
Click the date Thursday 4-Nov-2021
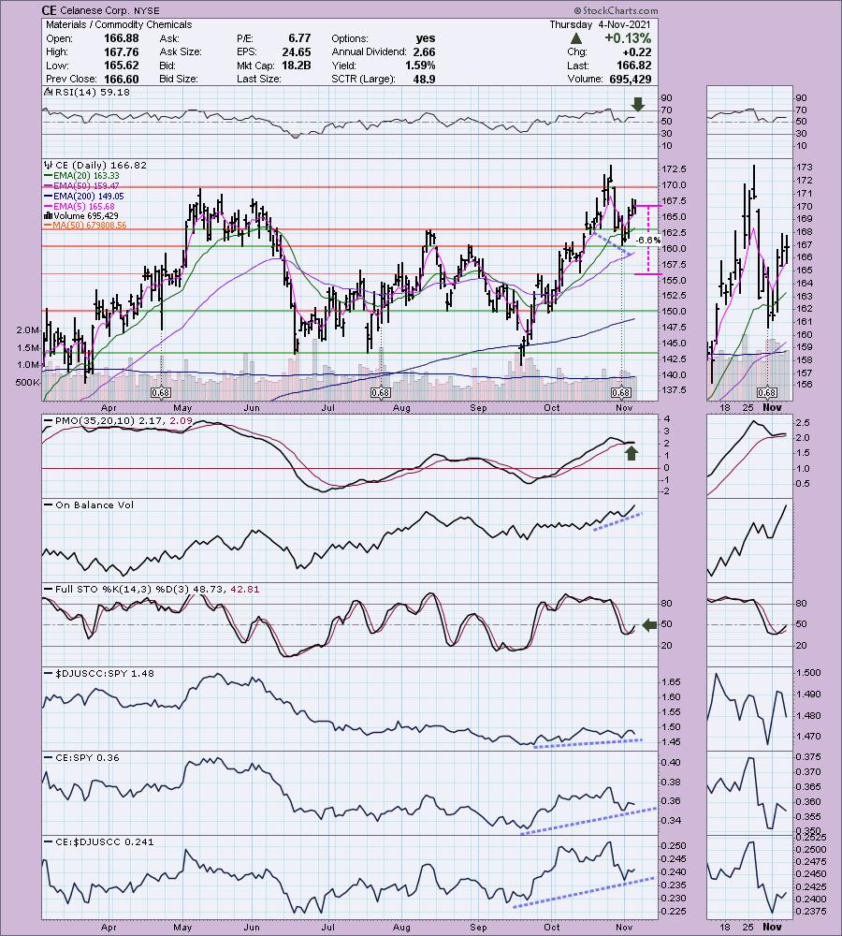[x=600, y=24]
